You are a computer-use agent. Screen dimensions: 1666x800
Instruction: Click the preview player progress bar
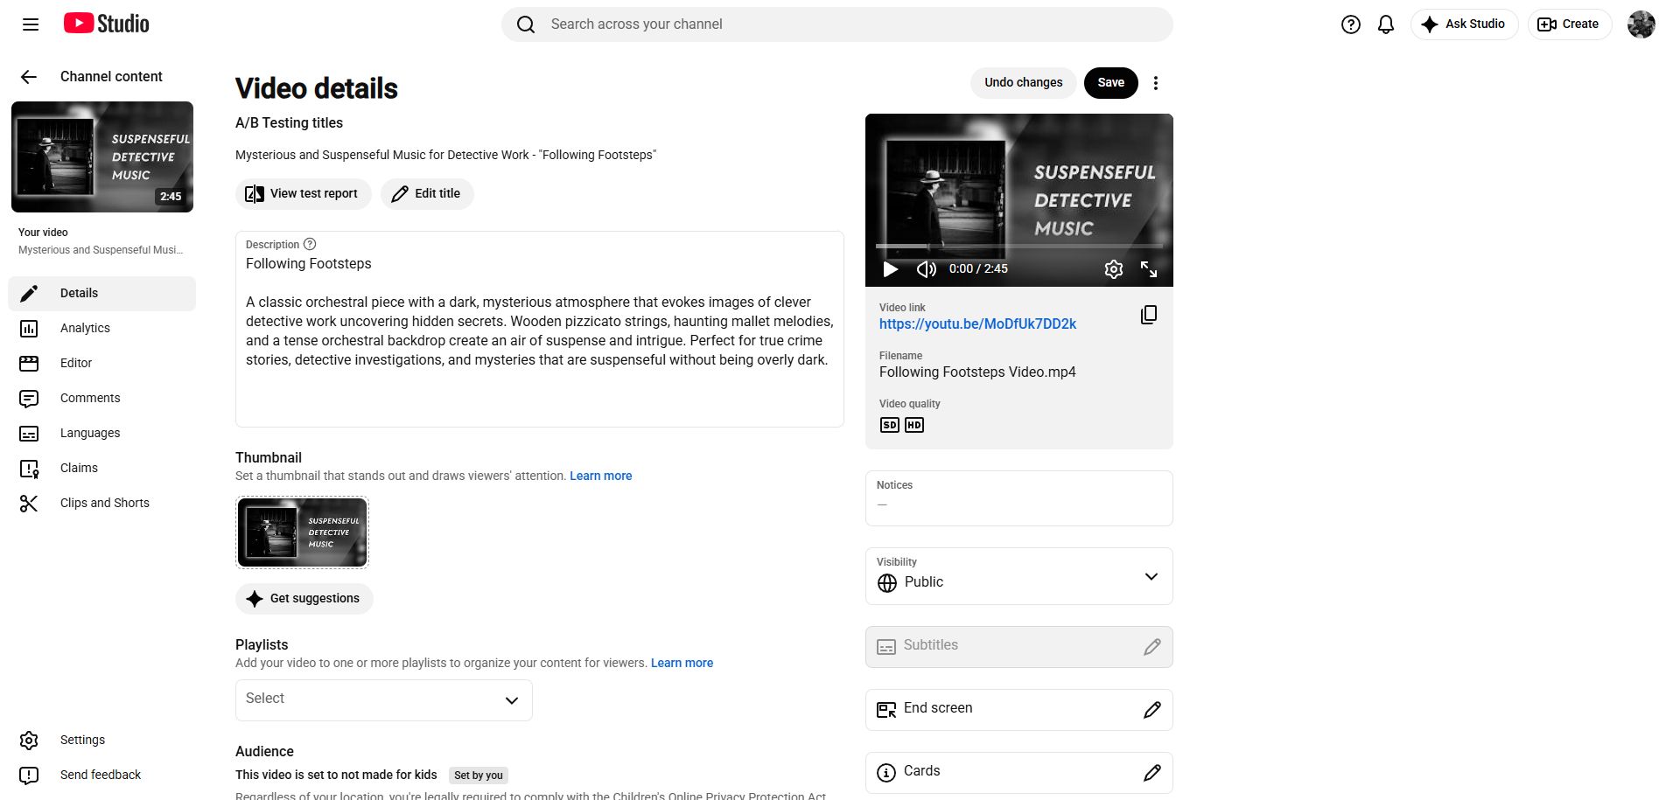point(1018,247)
